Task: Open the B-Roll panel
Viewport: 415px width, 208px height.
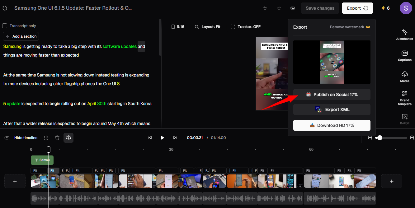Action: [404, 119]
